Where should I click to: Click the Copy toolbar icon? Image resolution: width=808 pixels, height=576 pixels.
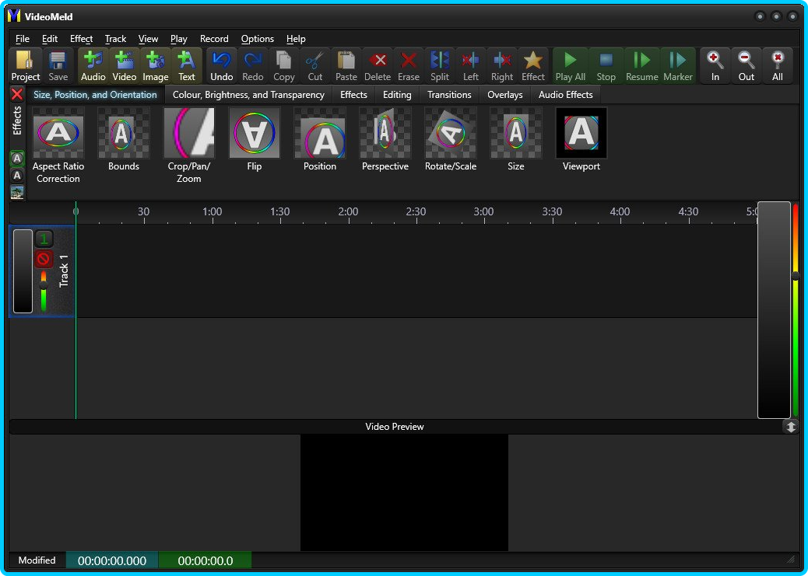click(284, 66)
